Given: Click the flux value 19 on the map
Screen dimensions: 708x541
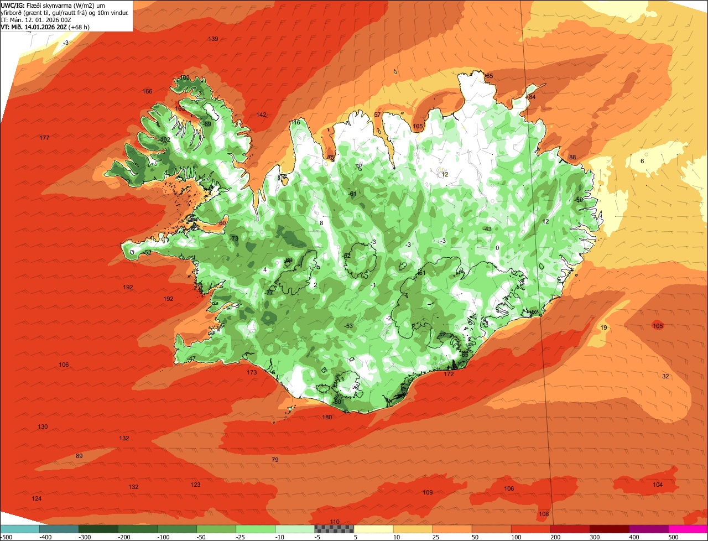Looking at the screenshot, I should click(603, 327).
